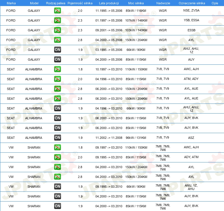Screen dimensions: 224x211
Task: Select the Nadwozie column header
Action: (163, 3)
